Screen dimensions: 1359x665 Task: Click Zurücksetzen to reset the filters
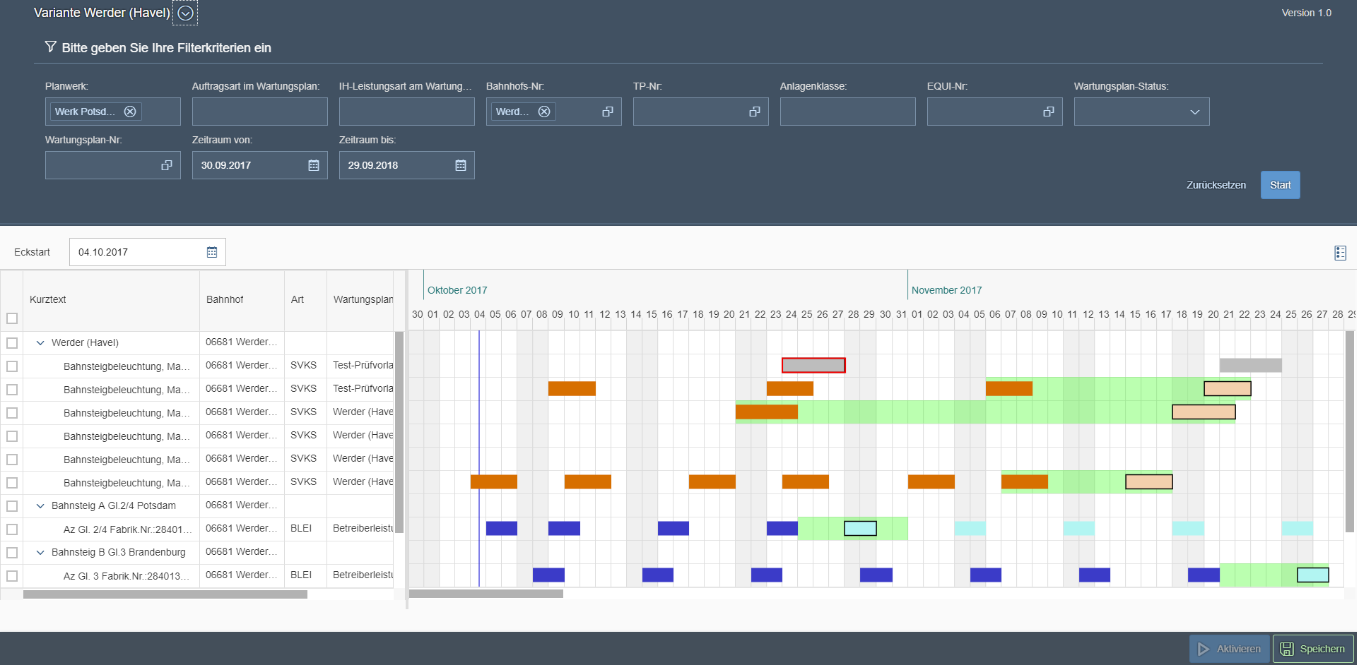1216,184
